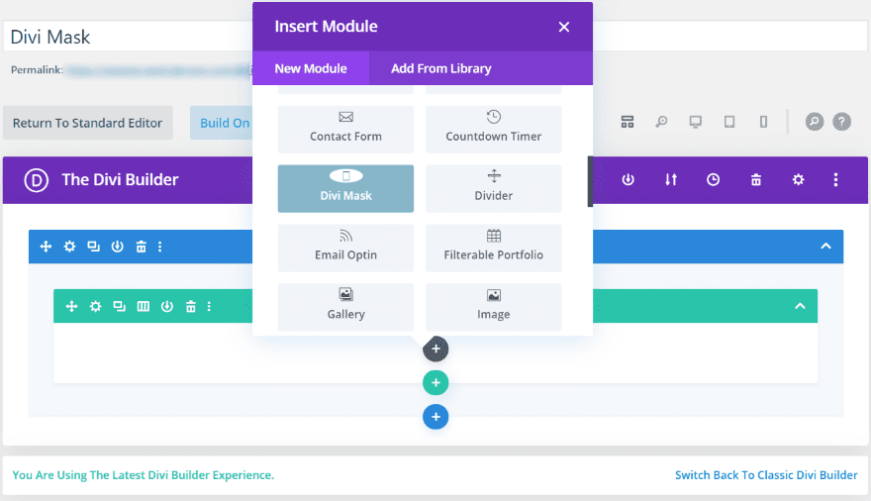Viewport: 871px width, 501px height.
Task: Change green row column structure
Action: pos(144,306)
